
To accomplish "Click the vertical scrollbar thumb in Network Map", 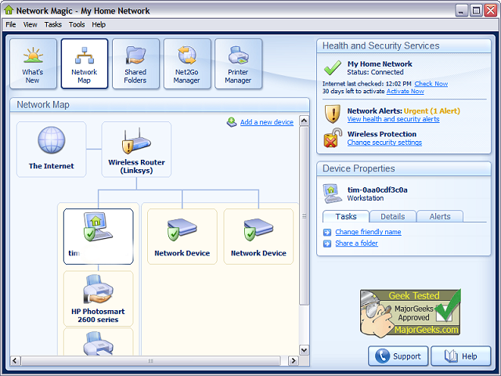I will coord(305,216).
